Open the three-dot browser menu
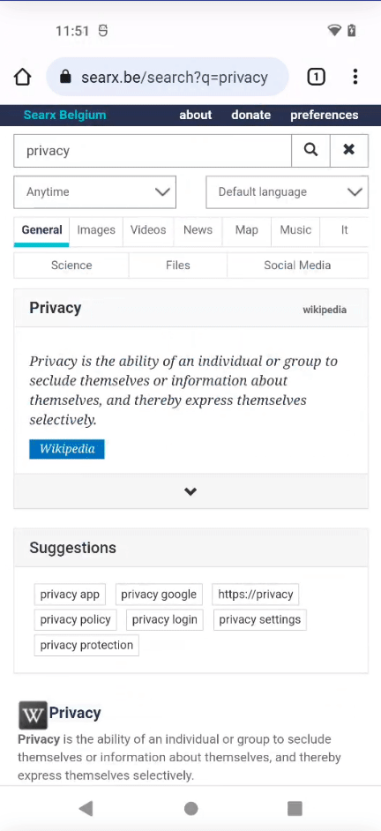 pyautogui.click(x=355, y=77)
